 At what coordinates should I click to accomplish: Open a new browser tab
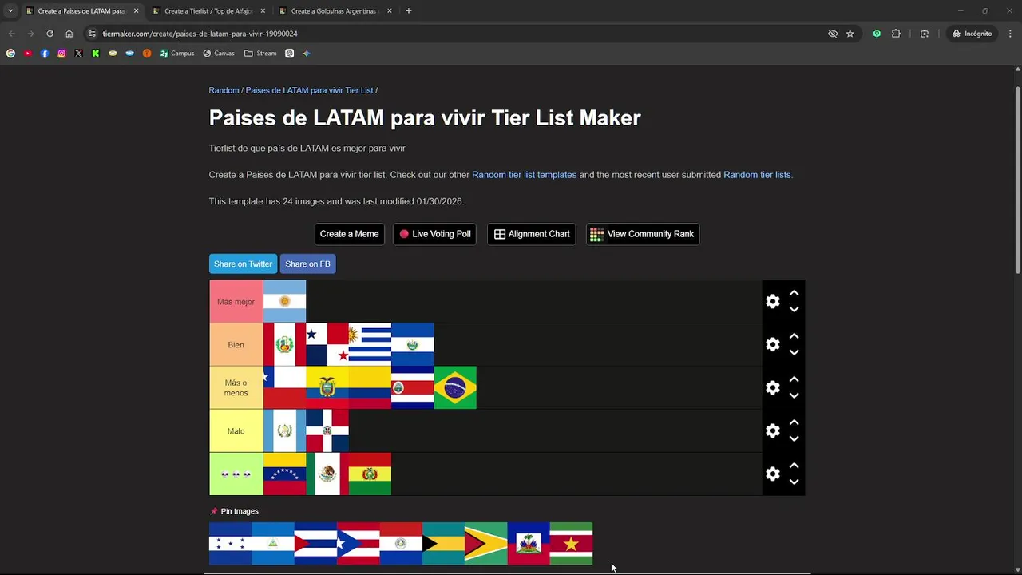[409, 11]
